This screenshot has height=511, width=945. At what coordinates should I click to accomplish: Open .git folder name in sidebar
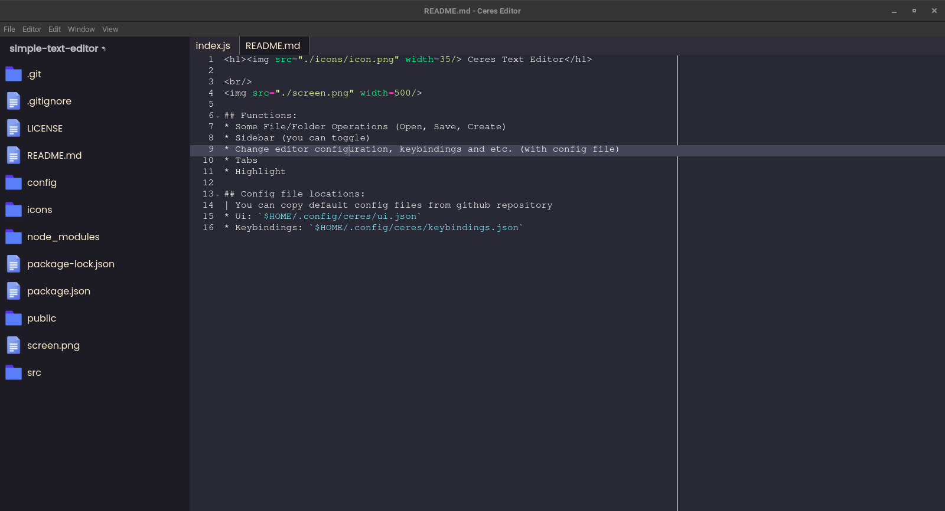(x=34, y=74)
